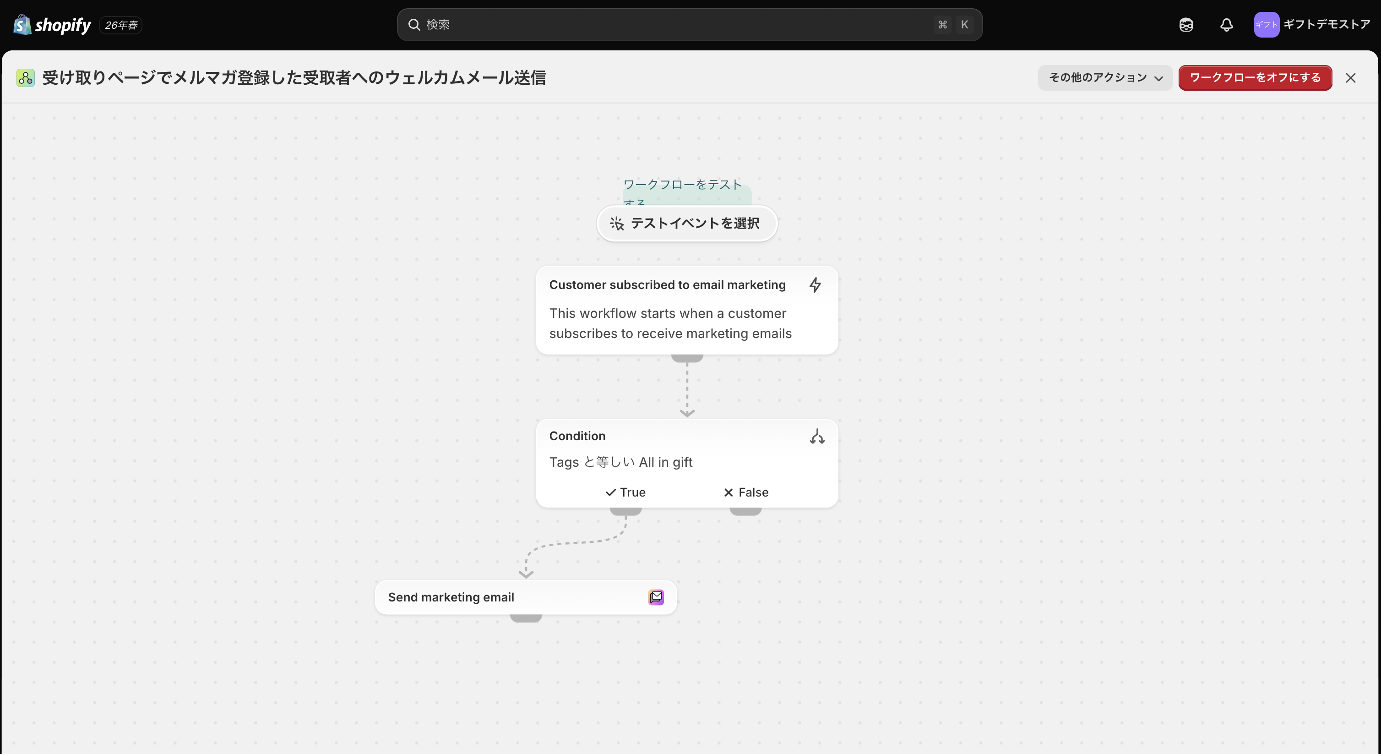Select the Customer subscribed to email marketing trigger

click(687, 310)
